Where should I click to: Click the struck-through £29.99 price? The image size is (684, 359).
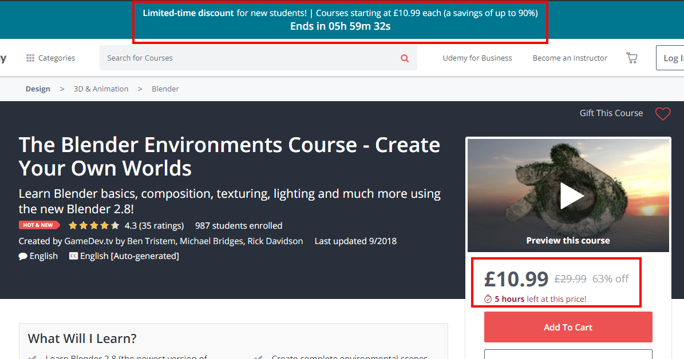[x=570, y=279]
